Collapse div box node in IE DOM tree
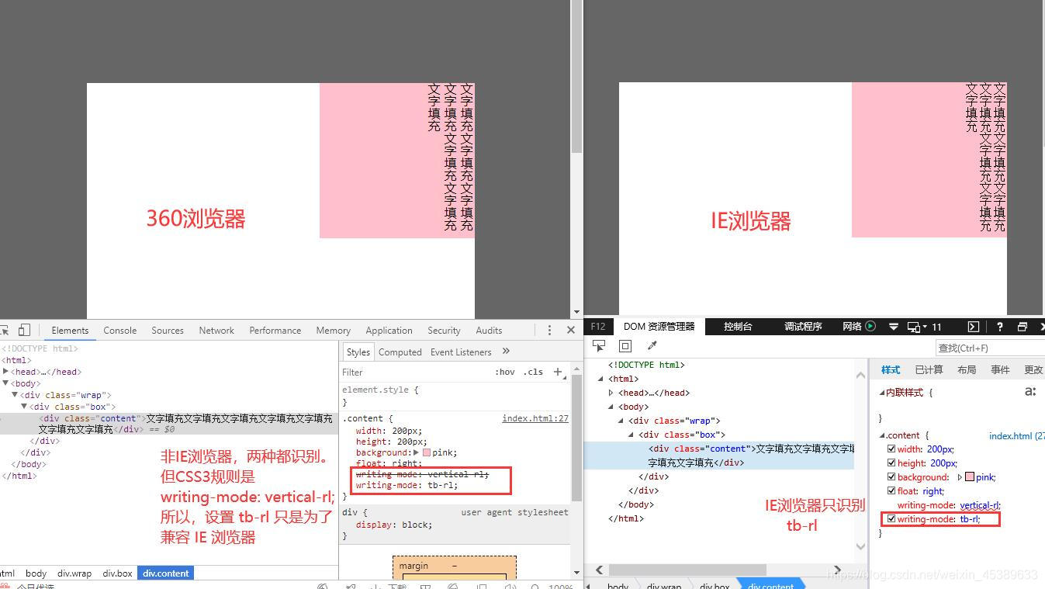 (631, 435)
